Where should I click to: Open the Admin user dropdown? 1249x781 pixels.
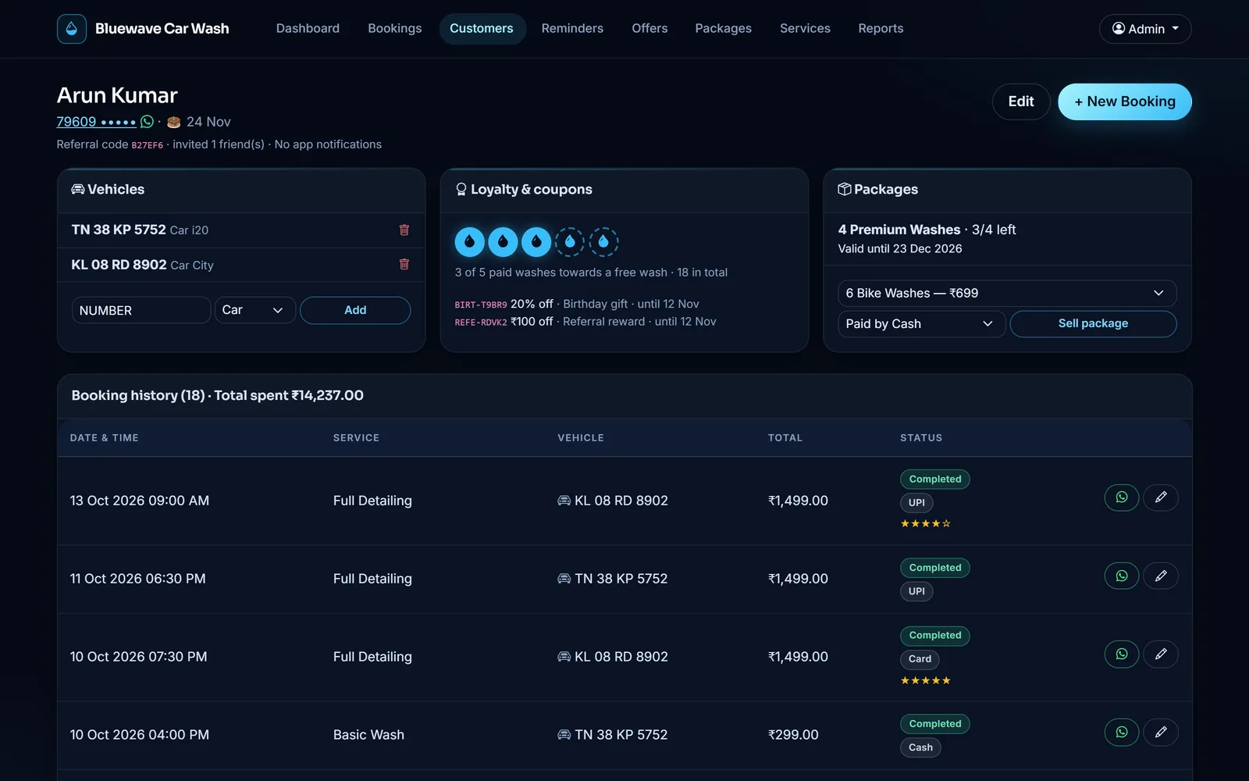click(1145, 29)
